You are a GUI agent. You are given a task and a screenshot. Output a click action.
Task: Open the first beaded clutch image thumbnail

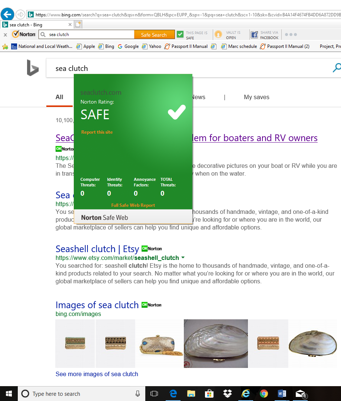(75, 343)
